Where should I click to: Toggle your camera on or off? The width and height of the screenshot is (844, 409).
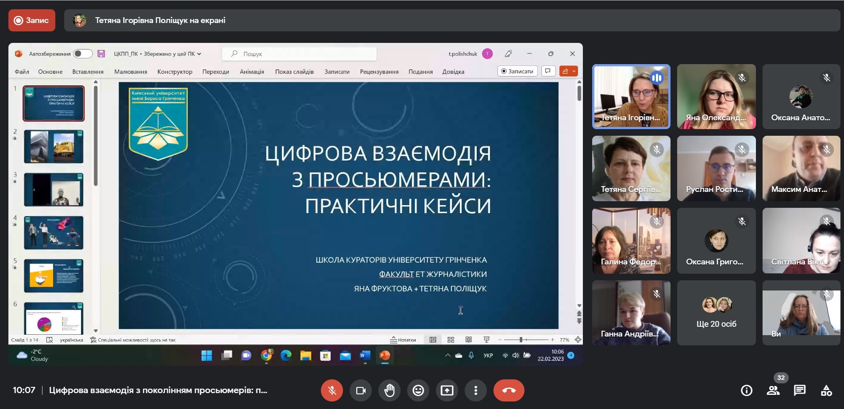tap(361, 390)
